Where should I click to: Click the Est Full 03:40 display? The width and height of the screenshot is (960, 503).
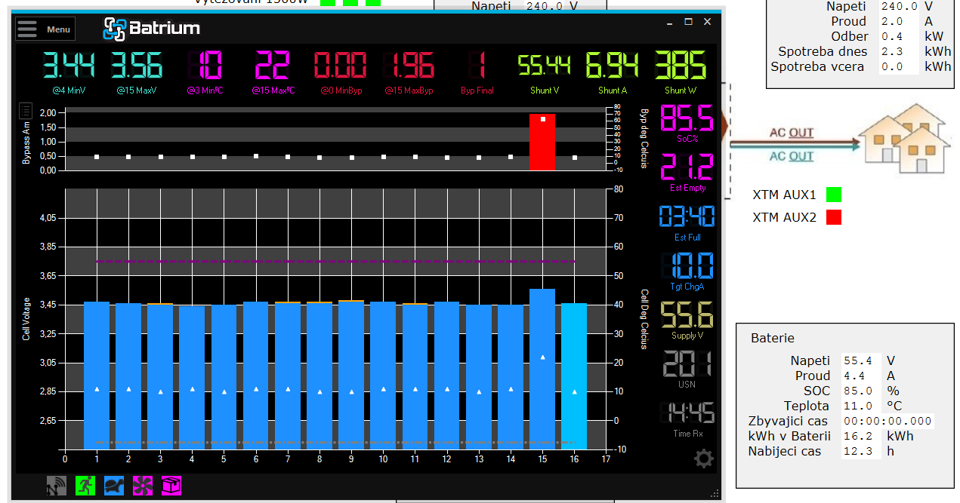[x=687, y=217]
